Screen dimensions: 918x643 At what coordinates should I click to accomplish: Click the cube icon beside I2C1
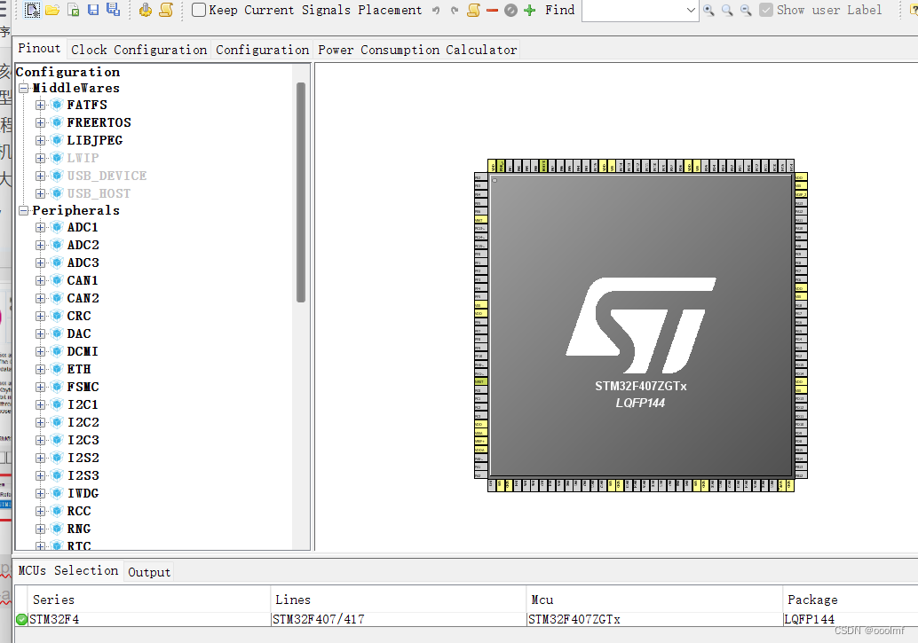click(57, 404)
